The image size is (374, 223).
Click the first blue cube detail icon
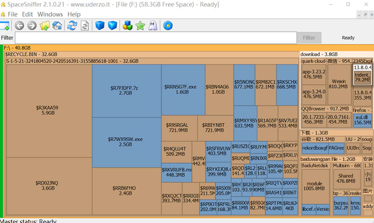[x=100, y=26]
